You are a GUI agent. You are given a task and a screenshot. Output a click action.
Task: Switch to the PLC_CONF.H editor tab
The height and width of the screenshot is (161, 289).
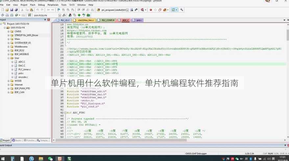(106, 20)
